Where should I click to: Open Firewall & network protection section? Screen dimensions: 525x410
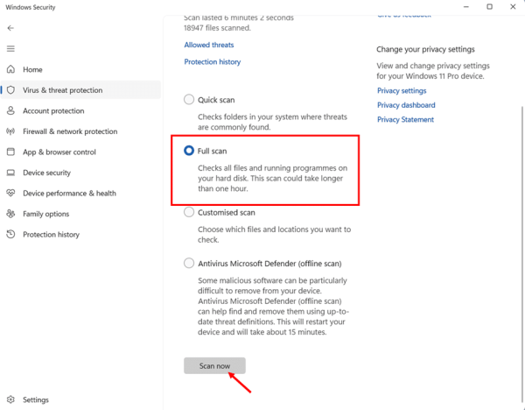pos(80,131)
